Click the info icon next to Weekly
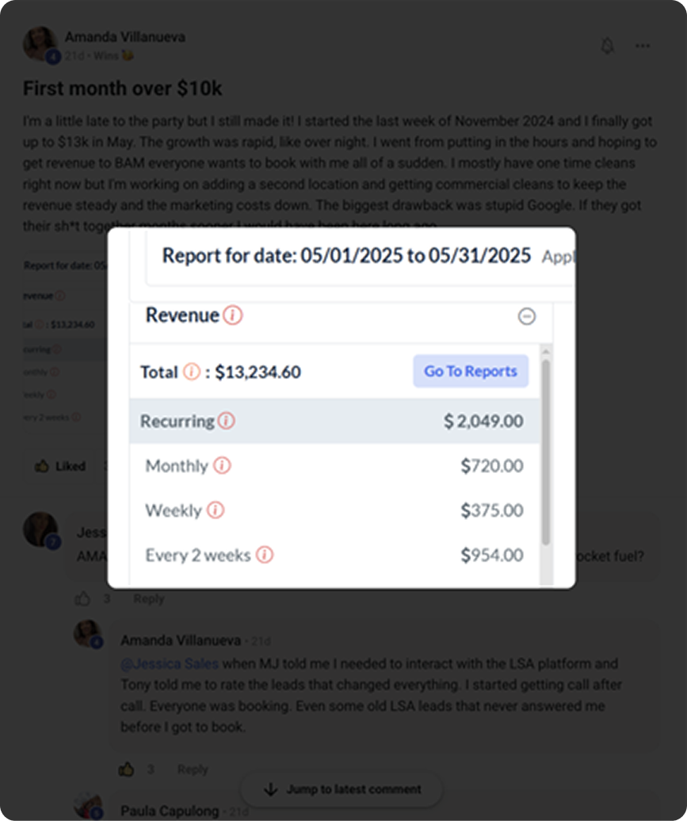 click(216, 510)
